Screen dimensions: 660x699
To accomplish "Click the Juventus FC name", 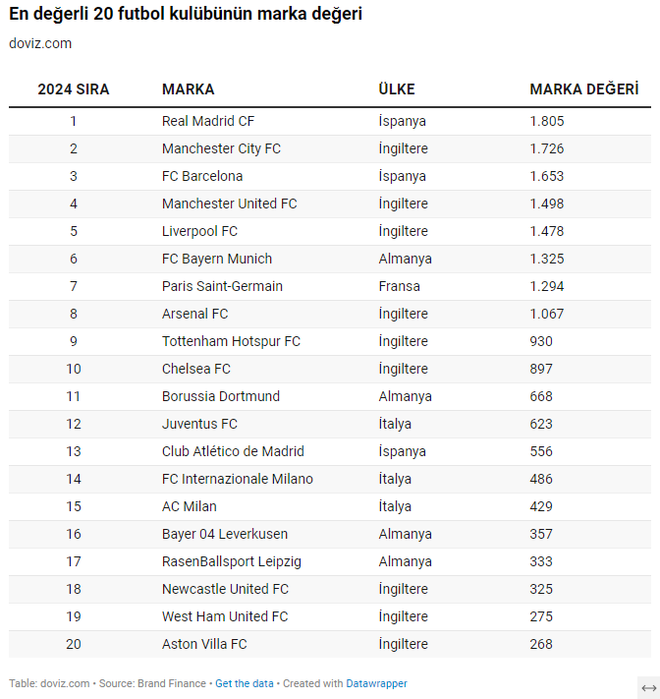I will click(200, 424).
